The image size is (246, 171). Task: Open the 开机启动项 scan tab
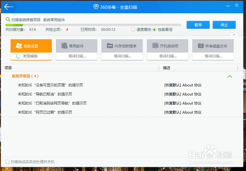(x=168, y=50)
